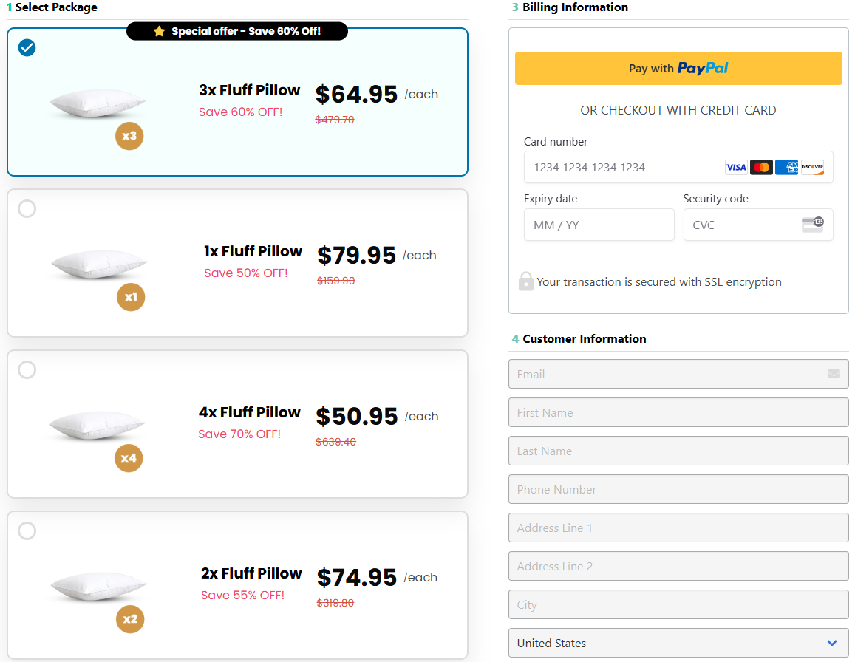Click the gold star in special offer banner

pyautogui.click(x=159, y=31)
